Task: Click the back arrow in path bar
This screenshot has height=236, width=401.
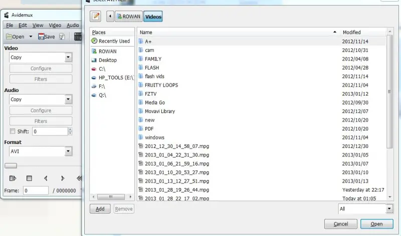Action: (110, 16)
